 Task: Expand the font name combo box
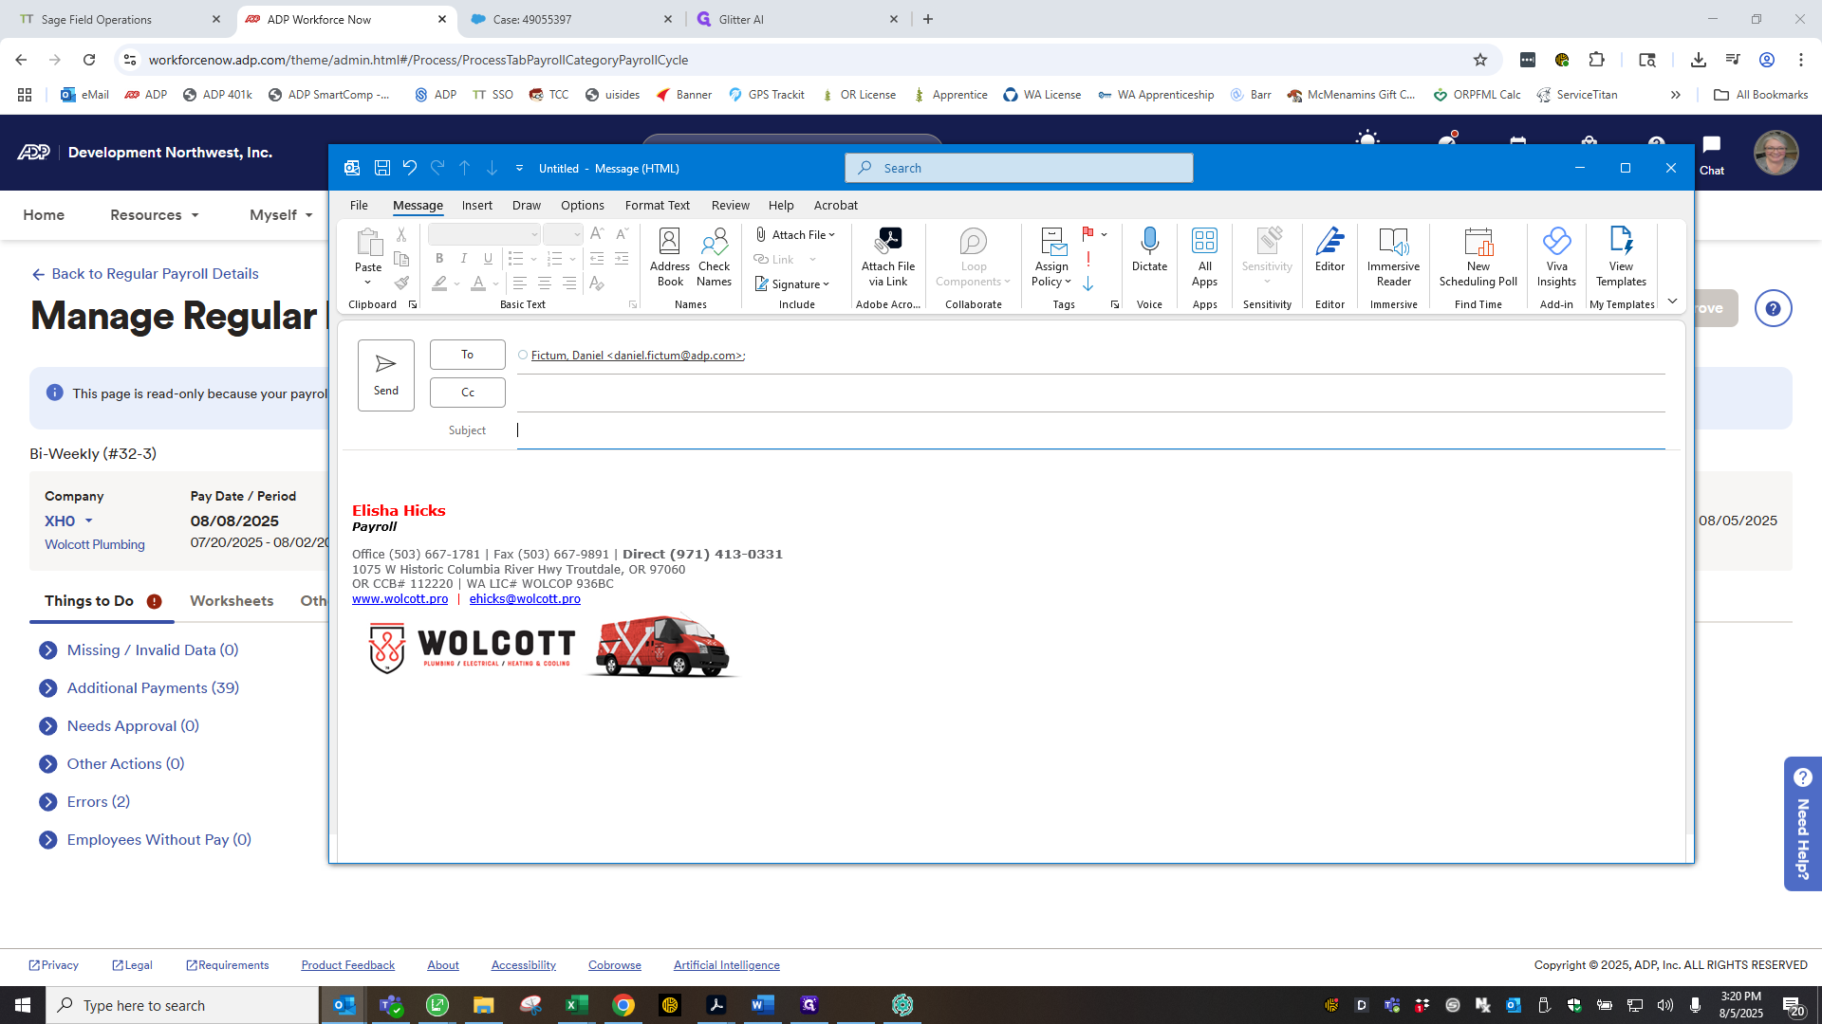[534, 234]
